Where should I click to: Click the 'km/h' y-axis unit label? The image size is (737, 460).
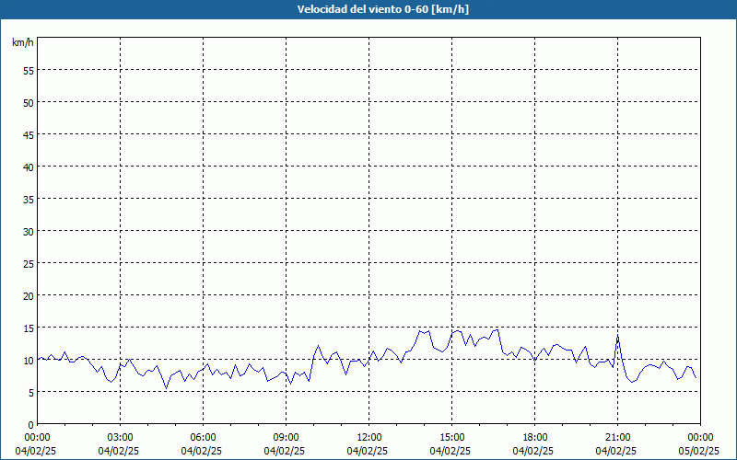(22, 42)
